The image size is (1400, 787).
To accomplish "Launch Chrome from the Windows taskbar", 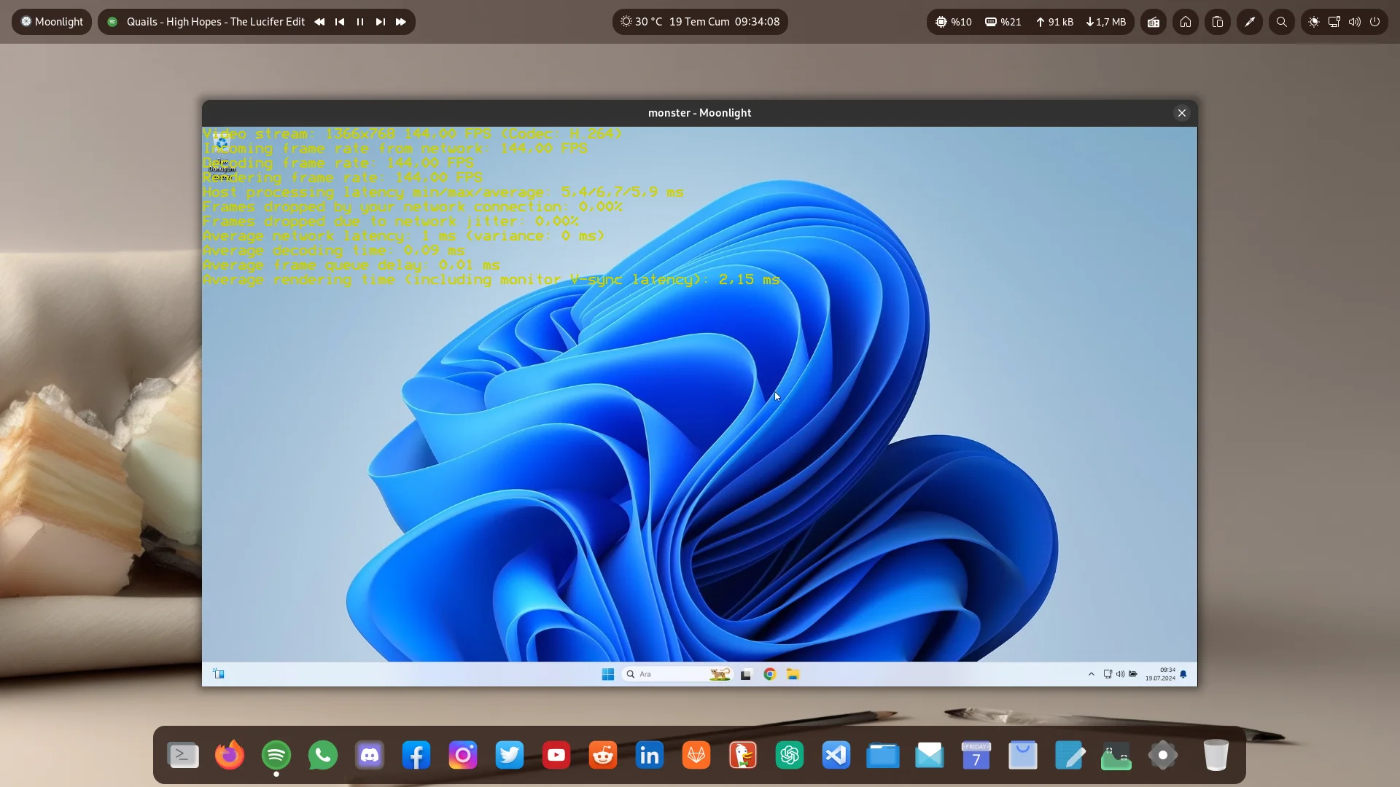I will (x=769, y=674).
